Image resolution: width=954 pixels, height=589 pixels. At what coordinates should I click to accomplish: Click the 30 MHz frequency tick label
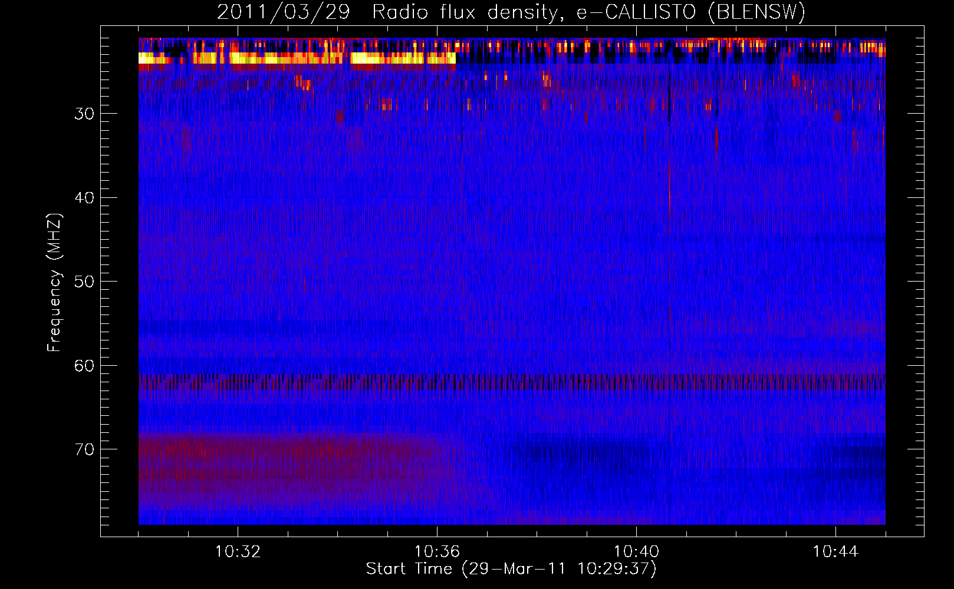(84, 114)
